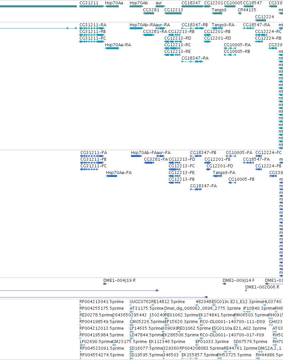
Task: Click protein CG10005-PB
Action: tap(241, 179)
